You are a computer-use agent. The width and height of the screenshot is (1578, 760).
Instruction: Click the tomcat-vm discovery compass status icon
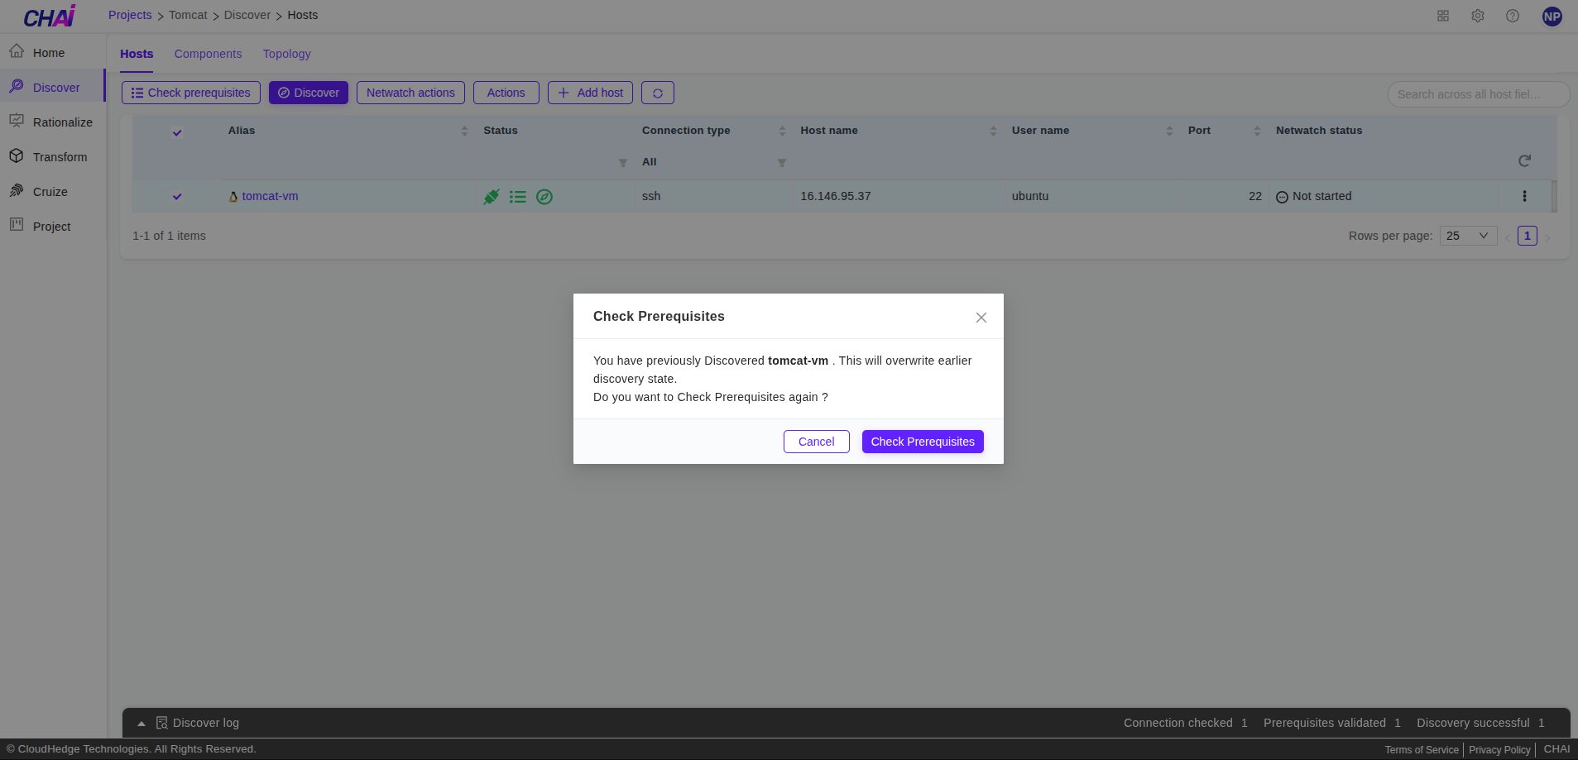544,197
